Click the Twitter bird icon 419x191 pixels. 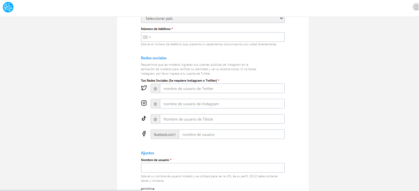coord(144,88)
